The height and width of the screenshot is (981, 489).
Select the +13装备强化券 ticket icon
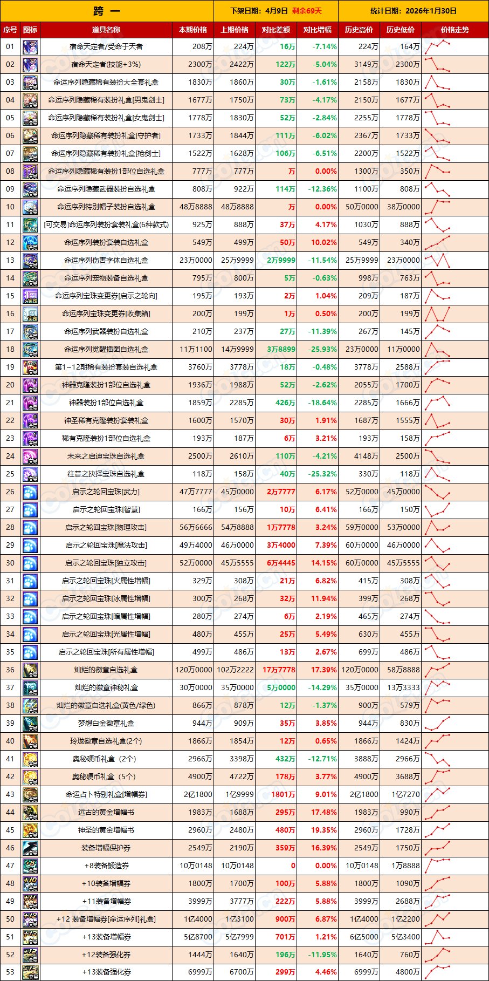tap(30, 972)
